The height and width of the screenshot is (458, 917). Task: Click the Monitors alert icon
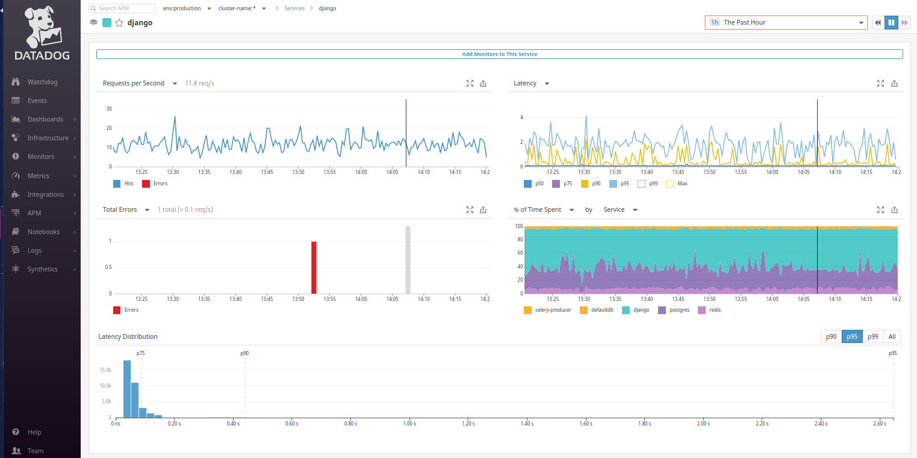click(16, 156)
